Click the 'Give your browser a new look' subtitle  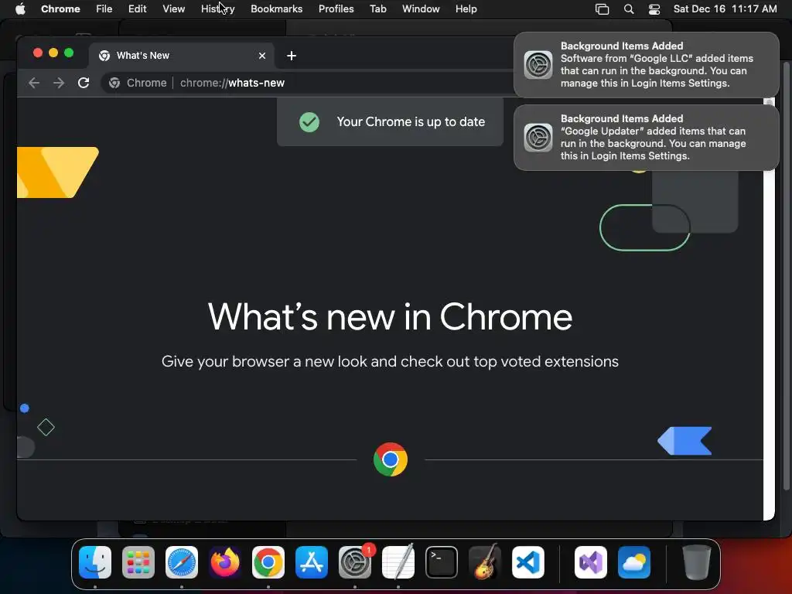[390, 362]
